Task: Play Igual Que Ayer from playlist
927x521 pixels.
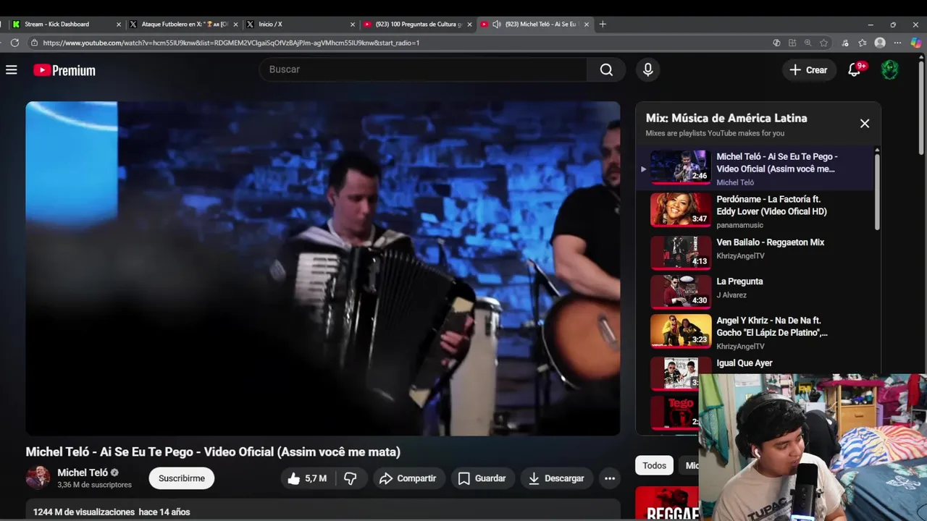Action: 744,363
